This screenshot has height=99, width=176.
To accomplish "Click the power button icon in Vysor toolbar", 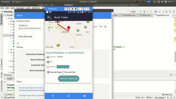I will [88, 9].
